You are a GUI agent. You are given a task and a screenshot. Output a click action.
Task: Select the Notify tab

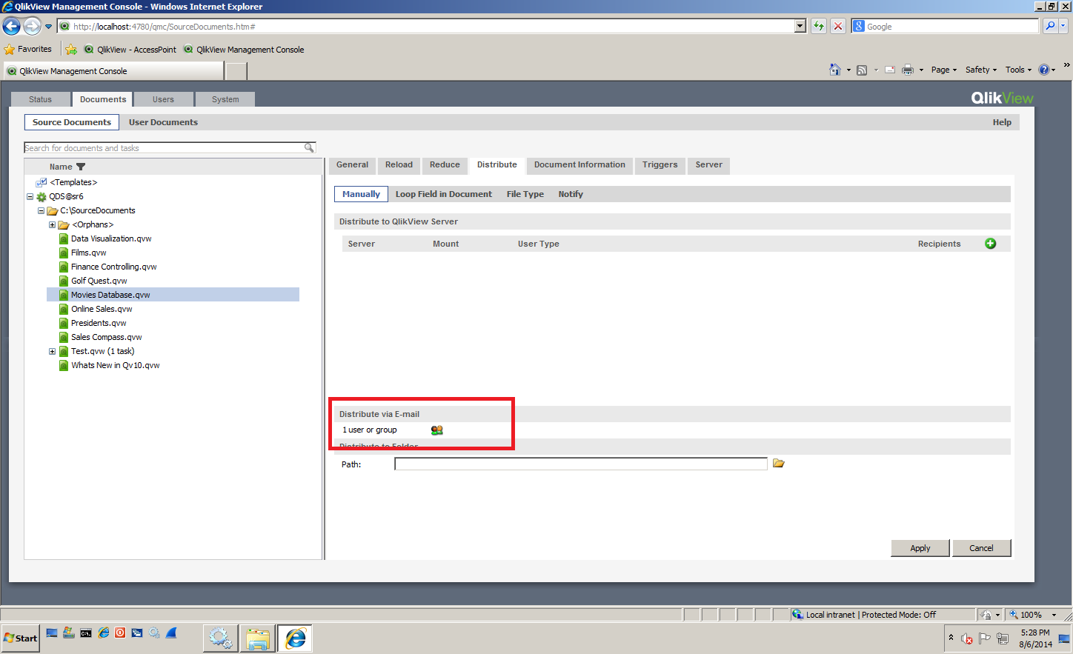click(571, 194)
